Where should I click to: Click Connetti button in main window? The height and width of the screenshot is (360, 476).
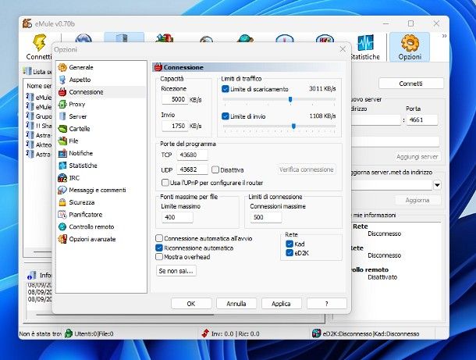[410, 84]
